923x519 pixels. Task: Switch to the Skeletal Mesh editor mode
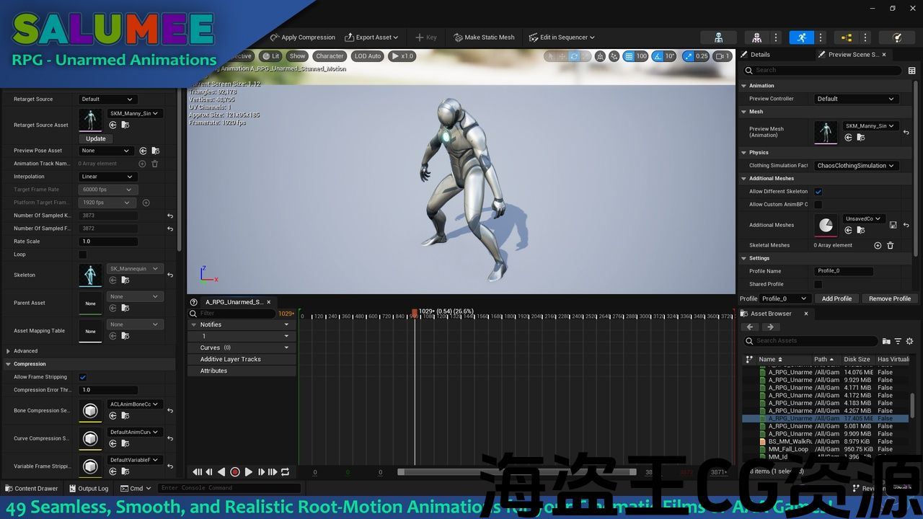756,37
